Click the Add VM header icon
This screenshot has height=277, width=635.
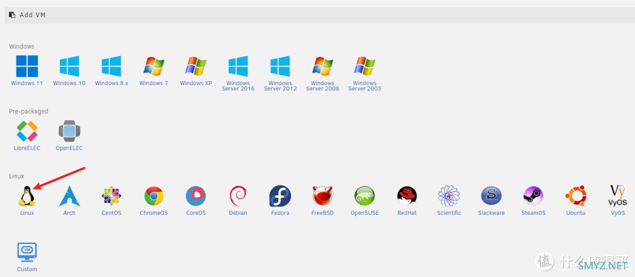click(12, 15)
